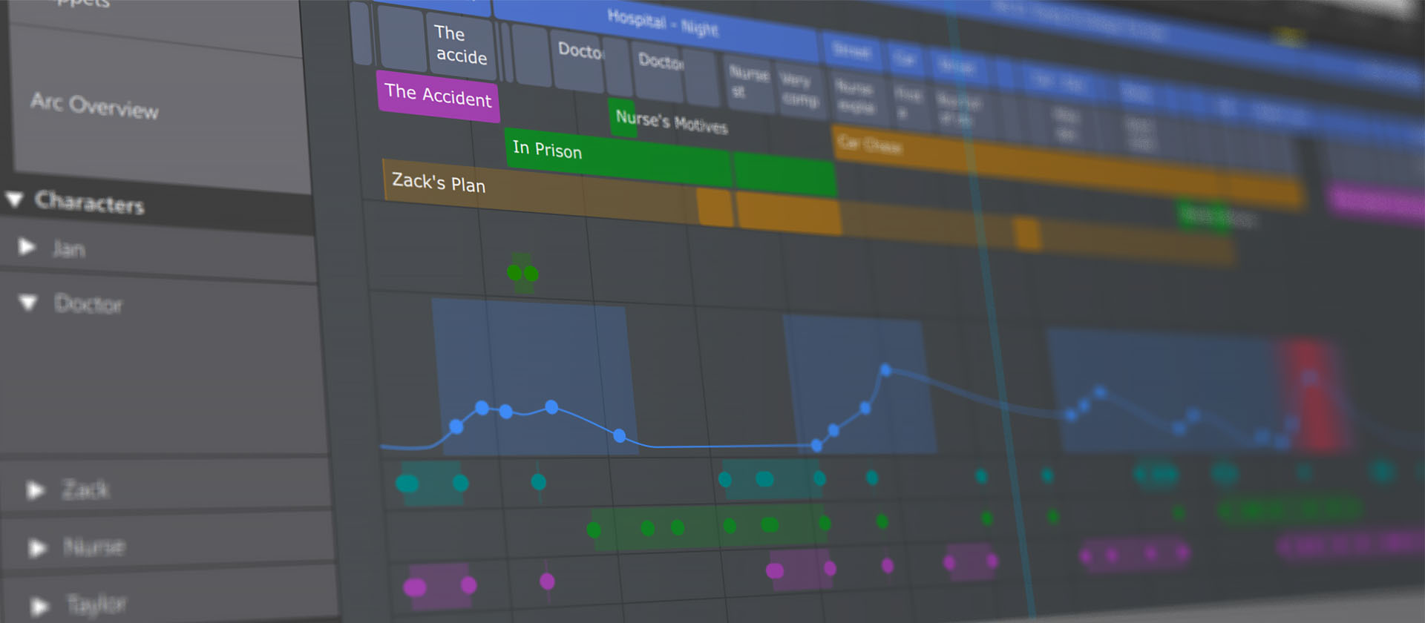This screenshot has width=1425, height=623.
Task: Click the highest point on Doctor's curve
Action: coord(885,369)
